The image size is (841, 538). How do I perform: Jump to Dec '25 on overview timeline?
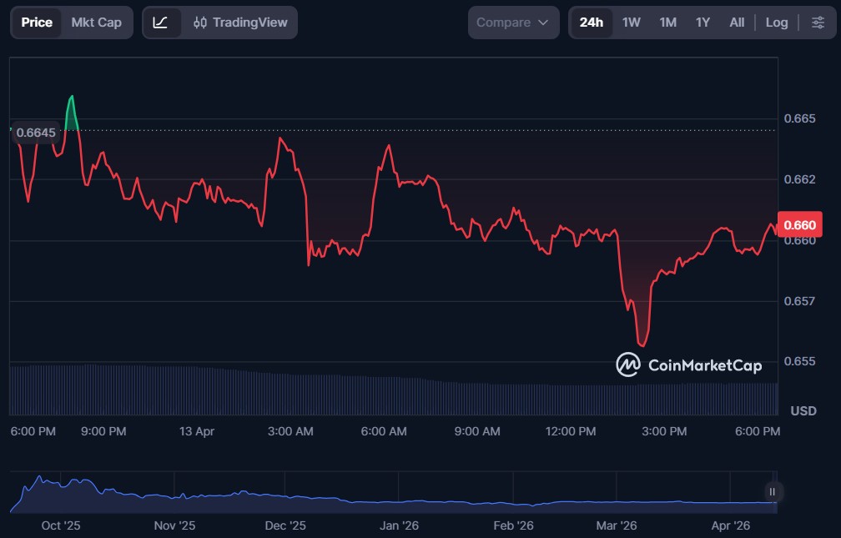click(285, 525)
